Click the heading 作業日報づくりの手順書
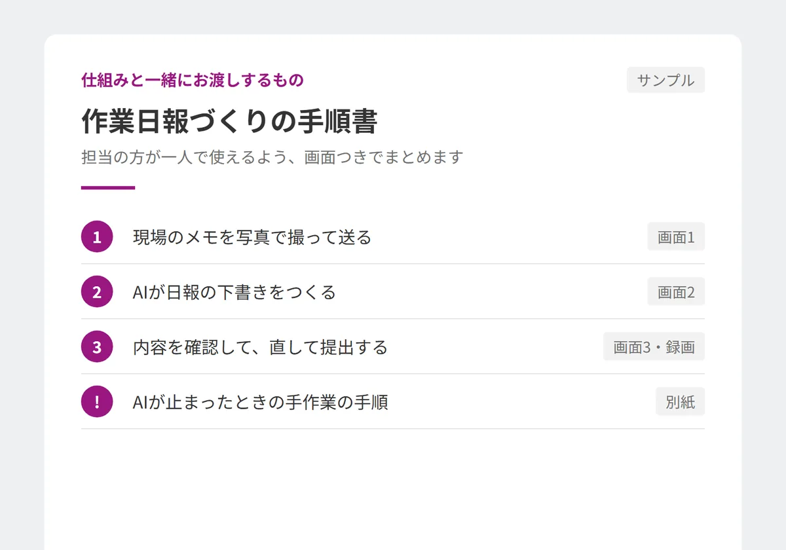786x550 pixels. click(229, 122)
